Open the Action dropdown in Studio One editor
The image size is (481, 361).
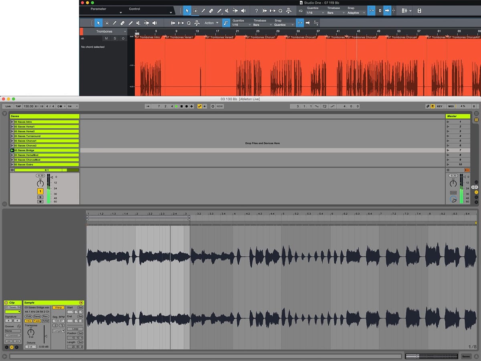click(211, 23)
